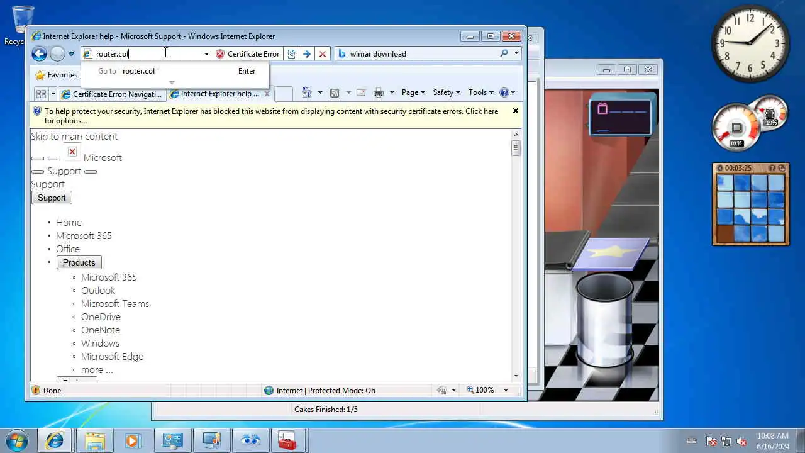805x453 pixels.
Task: Open the tab list dropdown arrow
Action: pyautogui.click(x=53, y=94)
